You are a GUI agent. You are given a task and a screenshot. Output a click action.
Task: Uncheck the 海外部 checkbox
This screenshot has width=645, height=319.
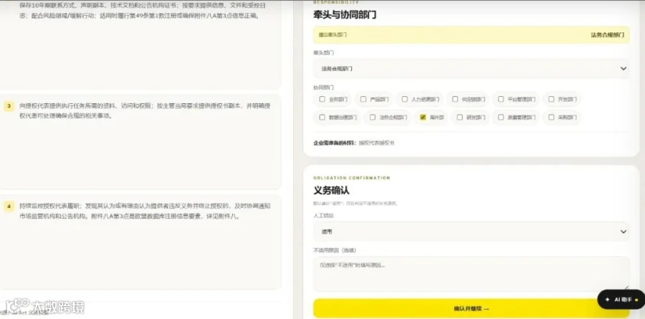(x=423, y=118)
